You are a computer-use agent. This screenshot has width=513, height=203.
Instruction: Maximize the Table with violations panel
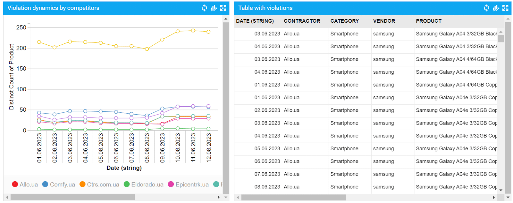click(505, 8)
